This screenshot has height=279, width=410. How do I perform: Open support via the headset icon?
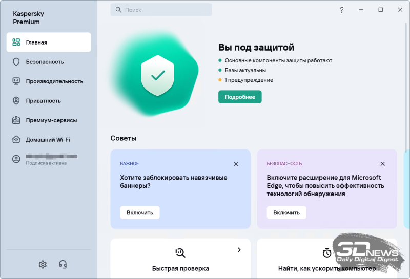click(63, 264)
